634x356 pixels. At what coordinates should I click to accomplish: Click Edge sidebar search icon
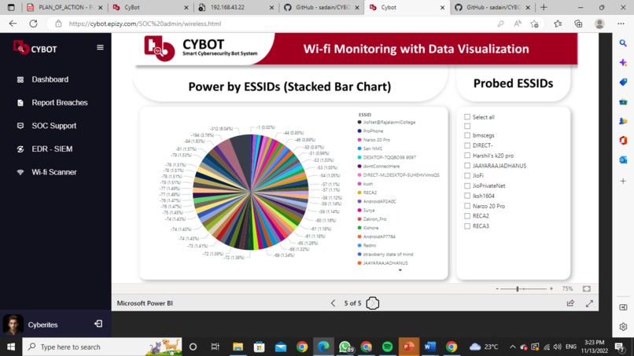coord(623,43)
